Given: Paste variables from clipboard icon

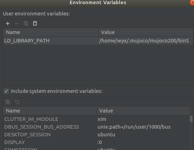Looking at the screenshot, I should tap(35, 23).
